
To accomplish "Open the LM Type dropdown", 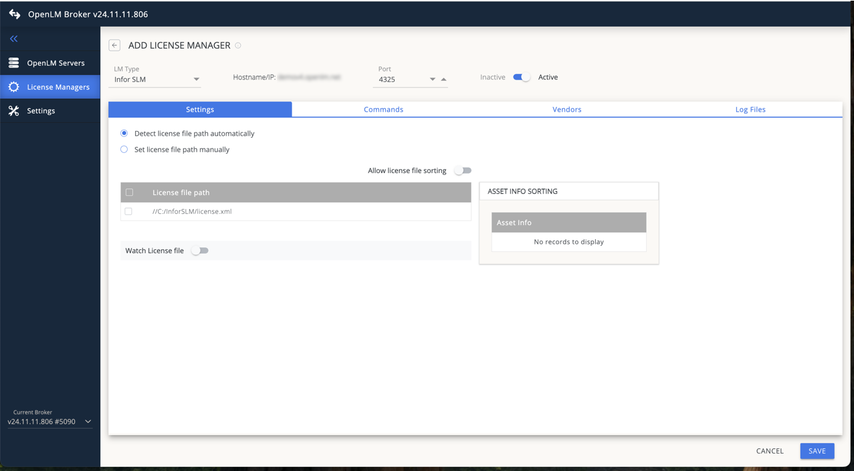I will [197, 79].
